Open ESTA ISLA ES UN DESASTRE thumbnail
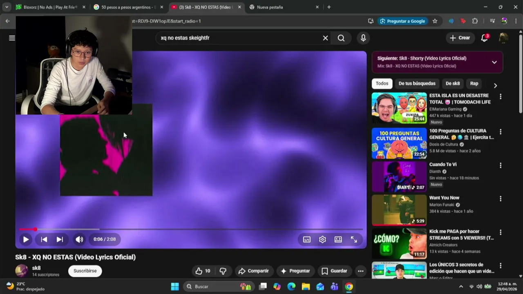 [399, 108]
